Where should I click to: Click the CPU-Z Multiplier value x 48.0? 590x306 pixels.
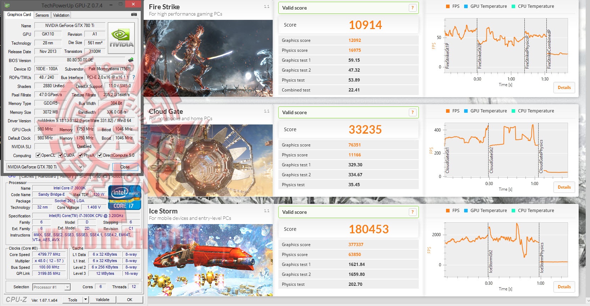click(x=49, y=261)
